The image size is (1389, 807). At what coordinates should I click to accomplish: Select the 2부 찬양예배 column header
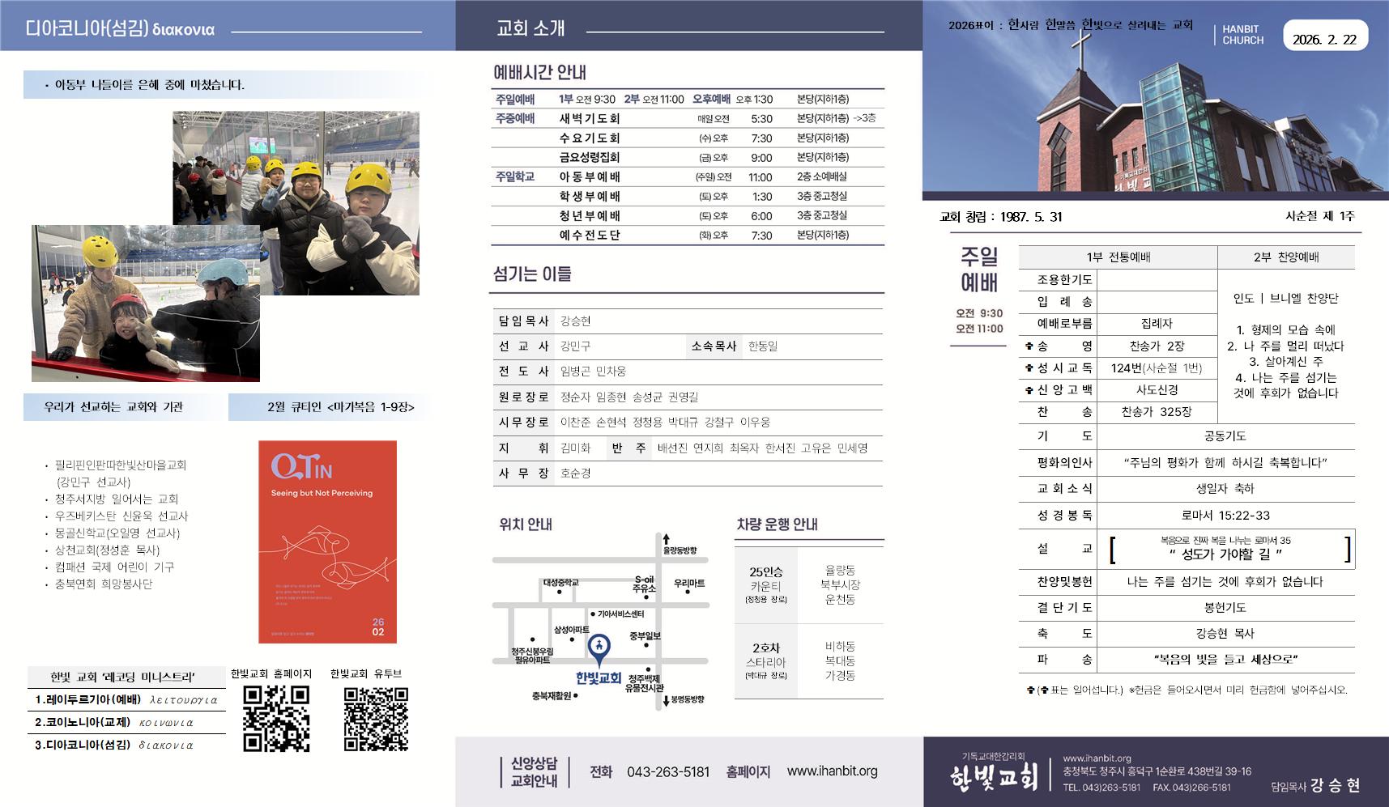coord(1286,257)
